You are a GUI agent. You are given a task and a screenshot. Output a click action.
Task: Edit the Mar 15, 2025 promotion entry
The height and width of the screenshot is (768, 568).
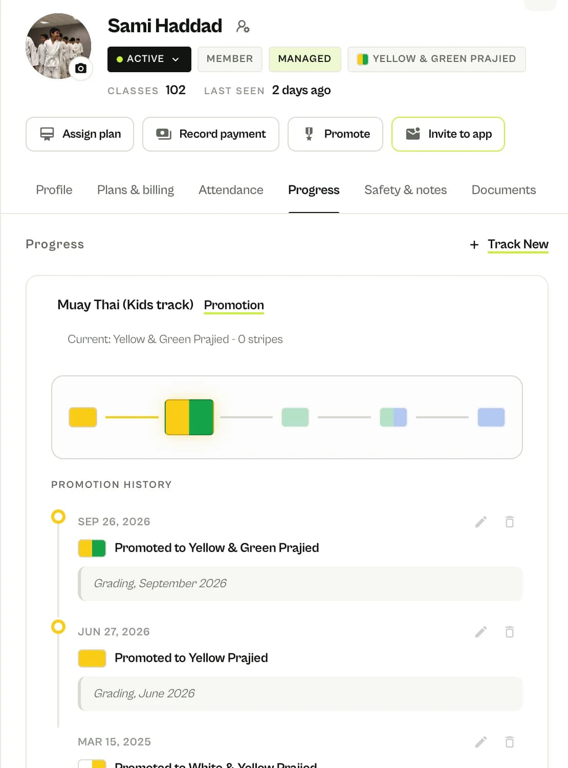[x=481, y=742]
